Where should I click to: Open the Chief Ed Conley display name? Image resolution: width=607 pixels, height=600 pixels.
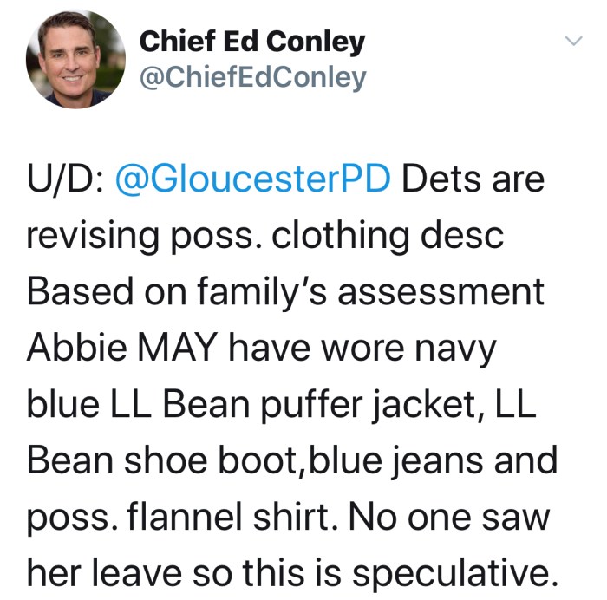252,41
